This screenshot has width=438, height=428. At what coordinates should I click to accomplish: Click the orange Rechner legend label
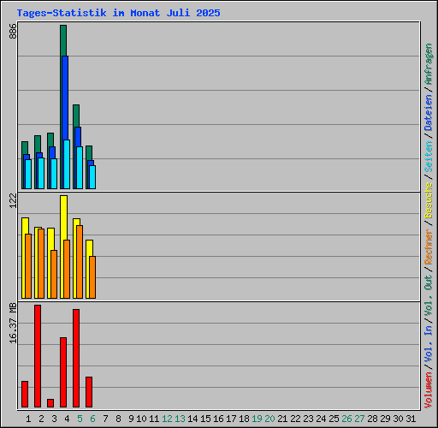[x=429, y=247]
